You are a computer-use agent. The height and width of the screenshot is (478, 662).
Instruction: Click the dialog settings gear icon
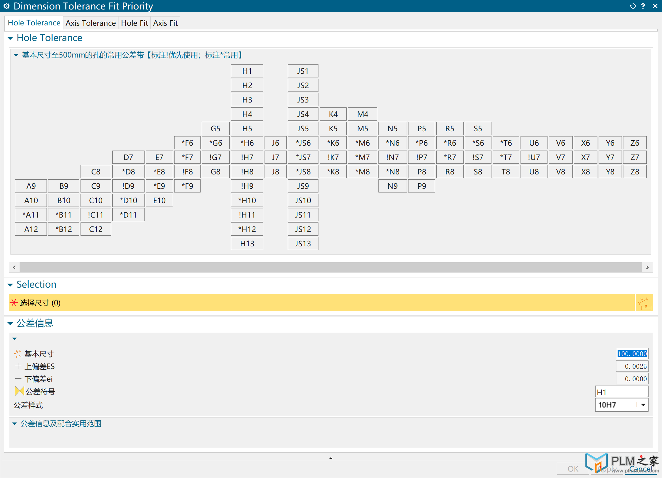pos(6,6)
